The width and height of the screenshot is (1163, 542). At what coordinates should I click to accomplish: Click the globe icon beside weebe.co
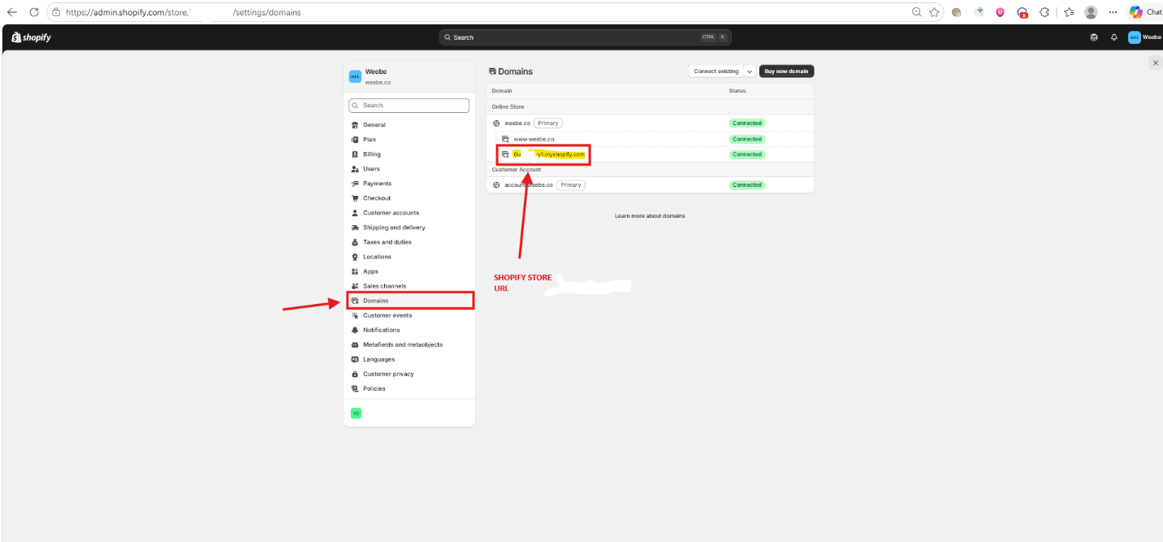pyautogui.click(x=496, y=124)
